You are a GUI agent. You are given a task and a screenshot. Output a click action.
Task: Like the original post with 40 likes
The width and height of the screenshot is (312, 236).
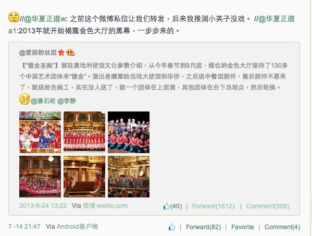coord(172,206)
